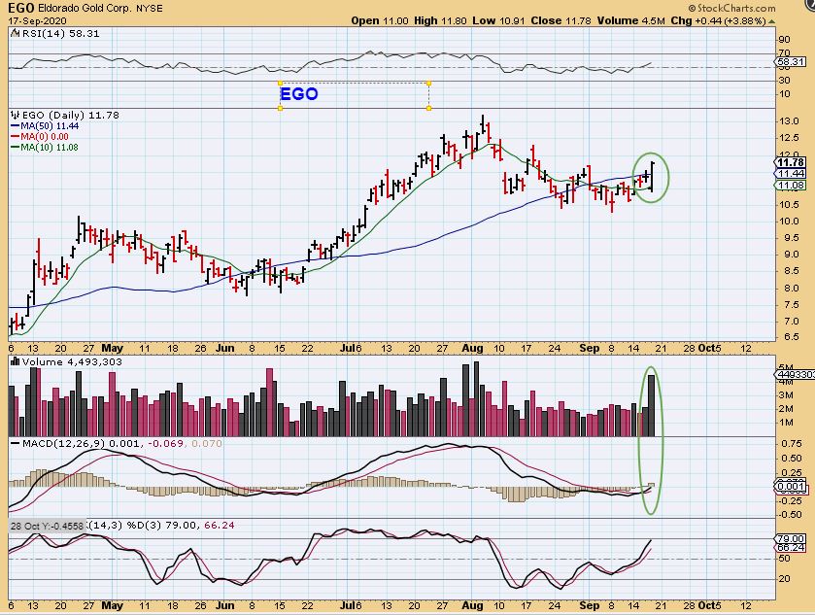This screenshot has height=615, width=815.
Task: Click the High 11.80 value
Action: (440, 20)
